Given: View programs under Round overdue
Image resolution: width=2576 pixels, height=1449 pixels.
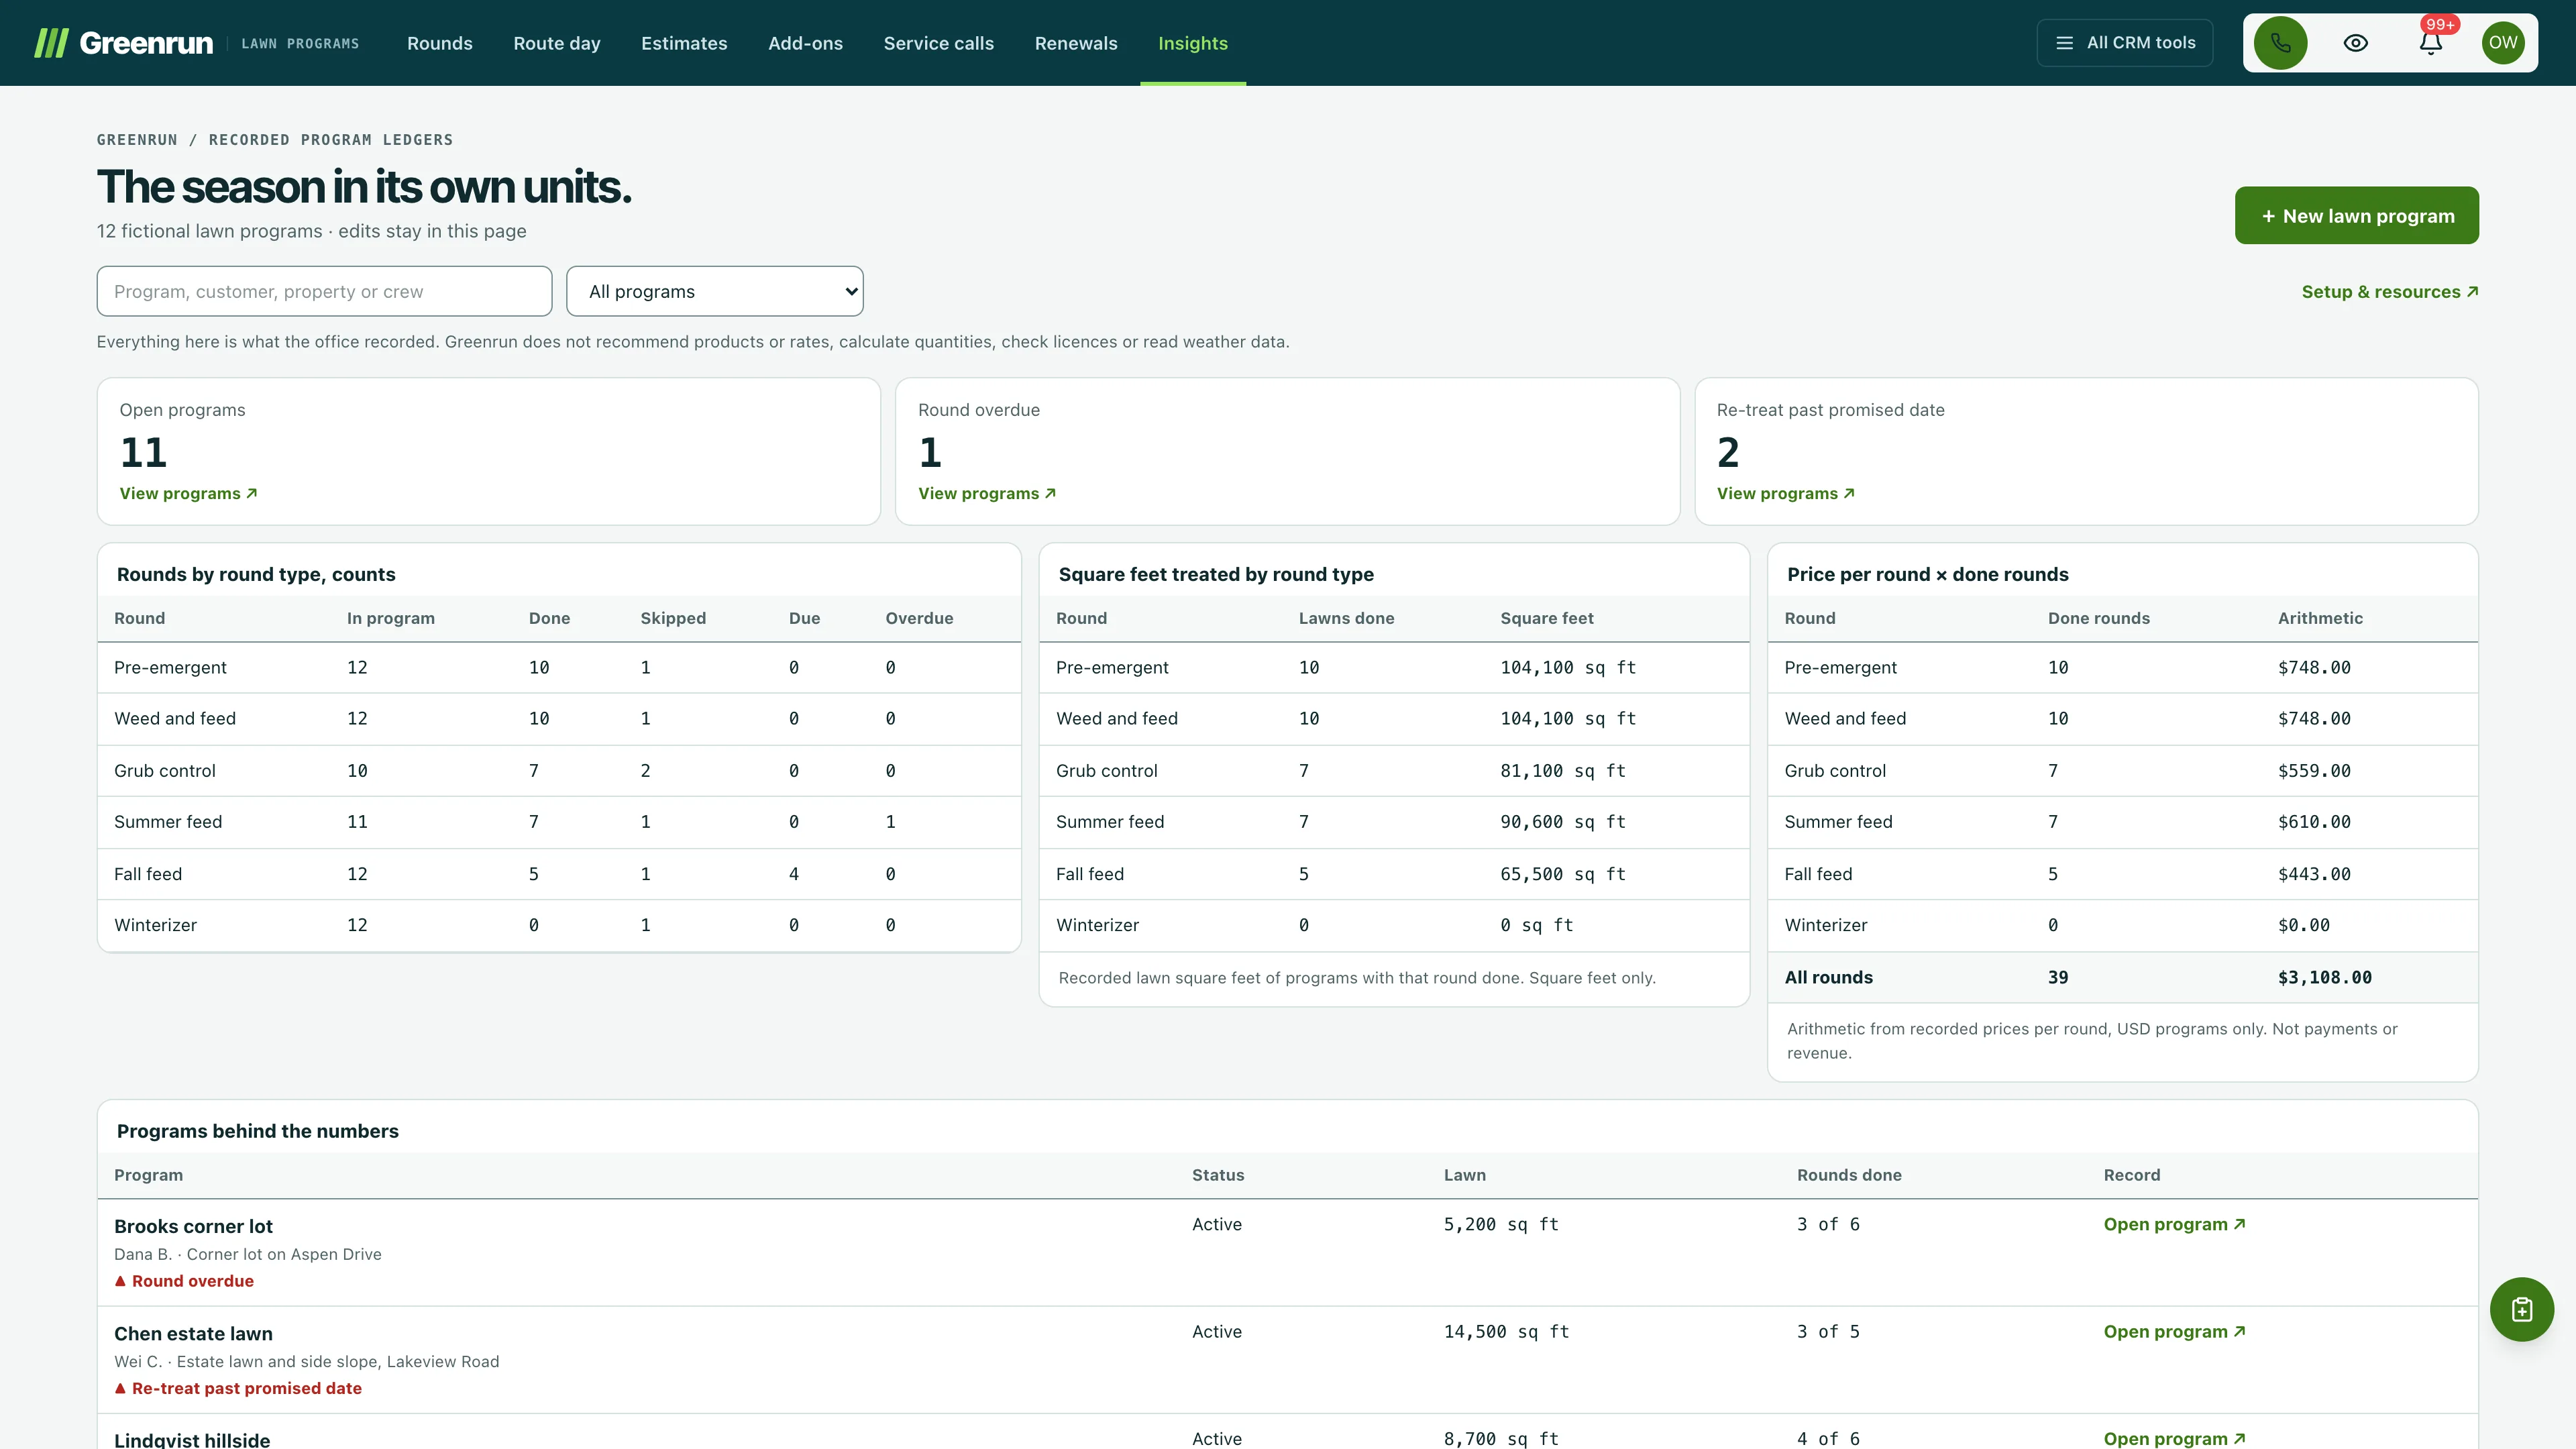Looking at the screenshot, I should point(986,494).
